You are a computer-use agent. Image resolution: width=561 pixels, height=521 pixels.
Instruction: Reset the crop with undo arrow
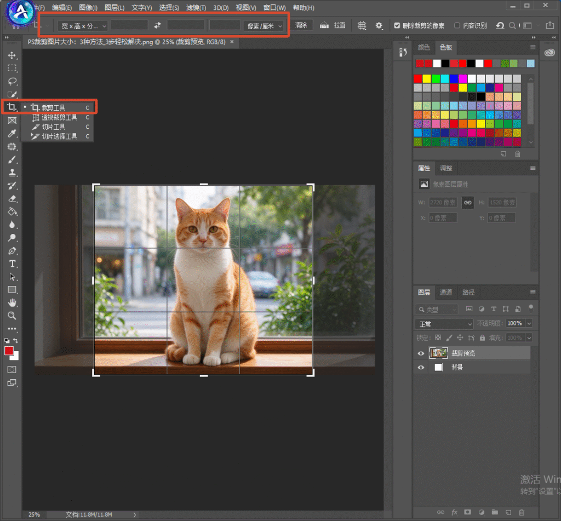point(500,25)
